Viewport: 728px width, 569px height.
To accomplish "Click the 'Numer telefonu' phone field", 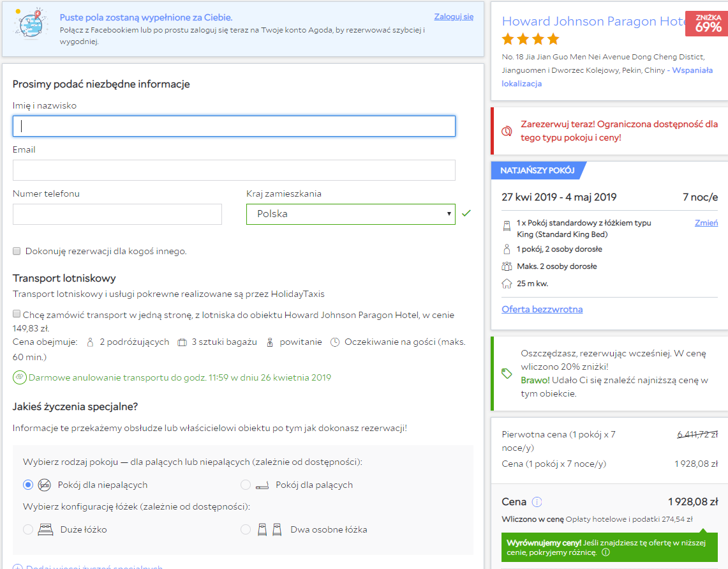I will click(x=117, y=215).
